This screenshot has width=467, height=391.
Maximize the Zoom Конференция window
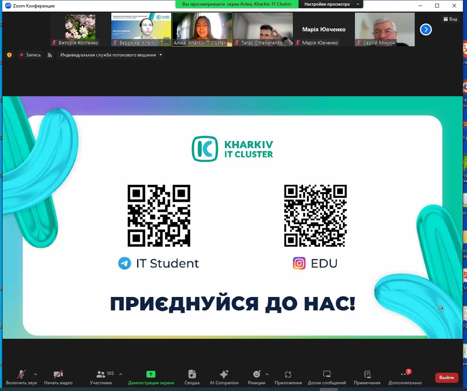[437, 6]
